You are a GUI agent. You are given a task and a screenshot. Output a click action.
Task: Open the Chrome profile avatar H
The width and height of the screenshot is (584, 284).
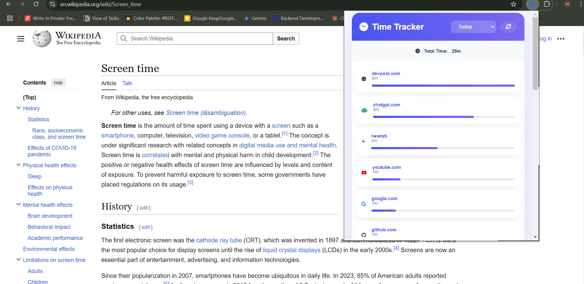pos(567,4)
